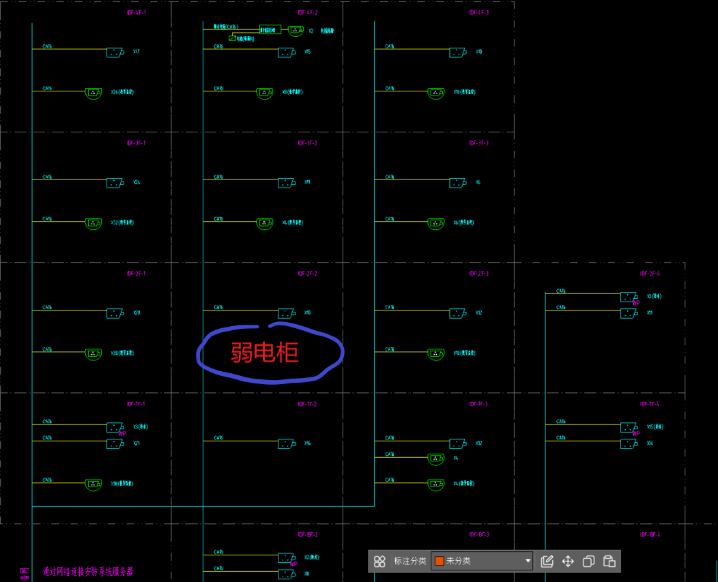The height and width of the screenshot is (582, 718).
Task: Select the dome camera symbol in IDF-4F-1
Action: (x=94, y=93)
